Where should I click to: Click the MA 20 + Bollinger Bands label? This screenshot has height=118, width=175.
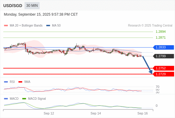(26, 26)
